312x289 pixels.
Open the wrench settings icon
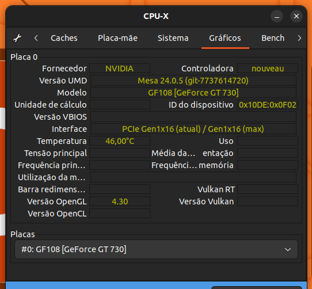click(x=17, y=38)
